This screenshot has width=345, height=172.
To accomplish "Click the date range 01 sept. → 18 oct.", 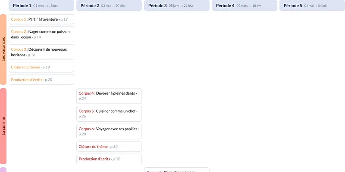I will click(46, 6).
